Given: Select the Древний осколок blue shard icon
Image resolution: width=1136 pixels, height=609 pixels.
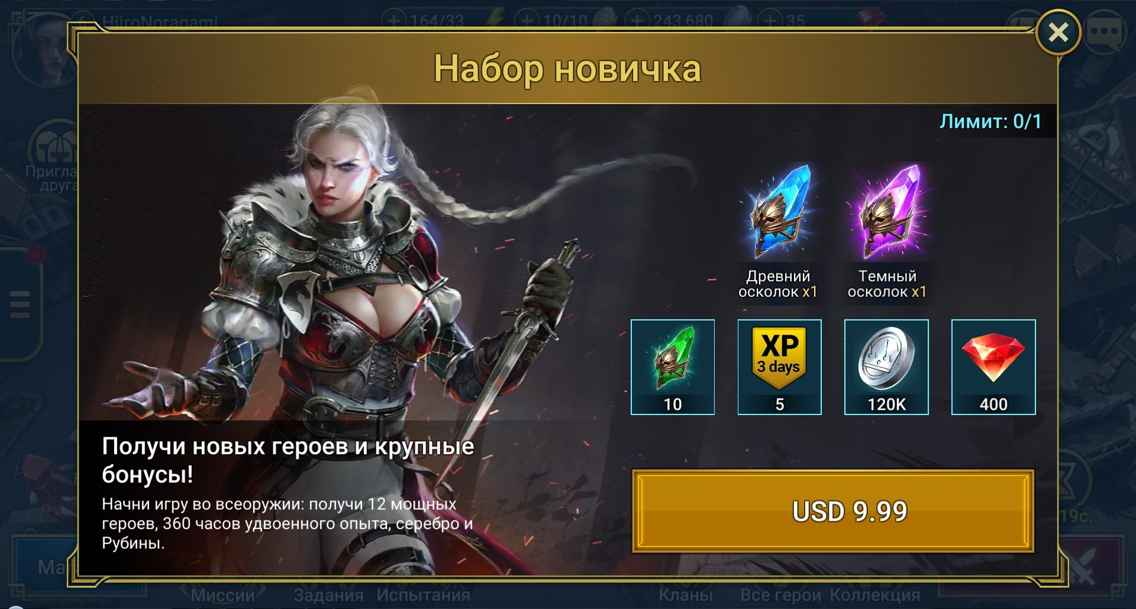Looking at the screenshot, I should (779, 210).
